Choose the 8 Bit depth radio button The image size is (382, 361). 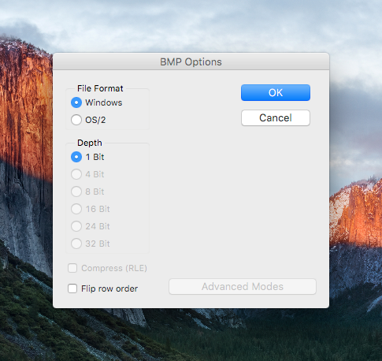point(76,192)
